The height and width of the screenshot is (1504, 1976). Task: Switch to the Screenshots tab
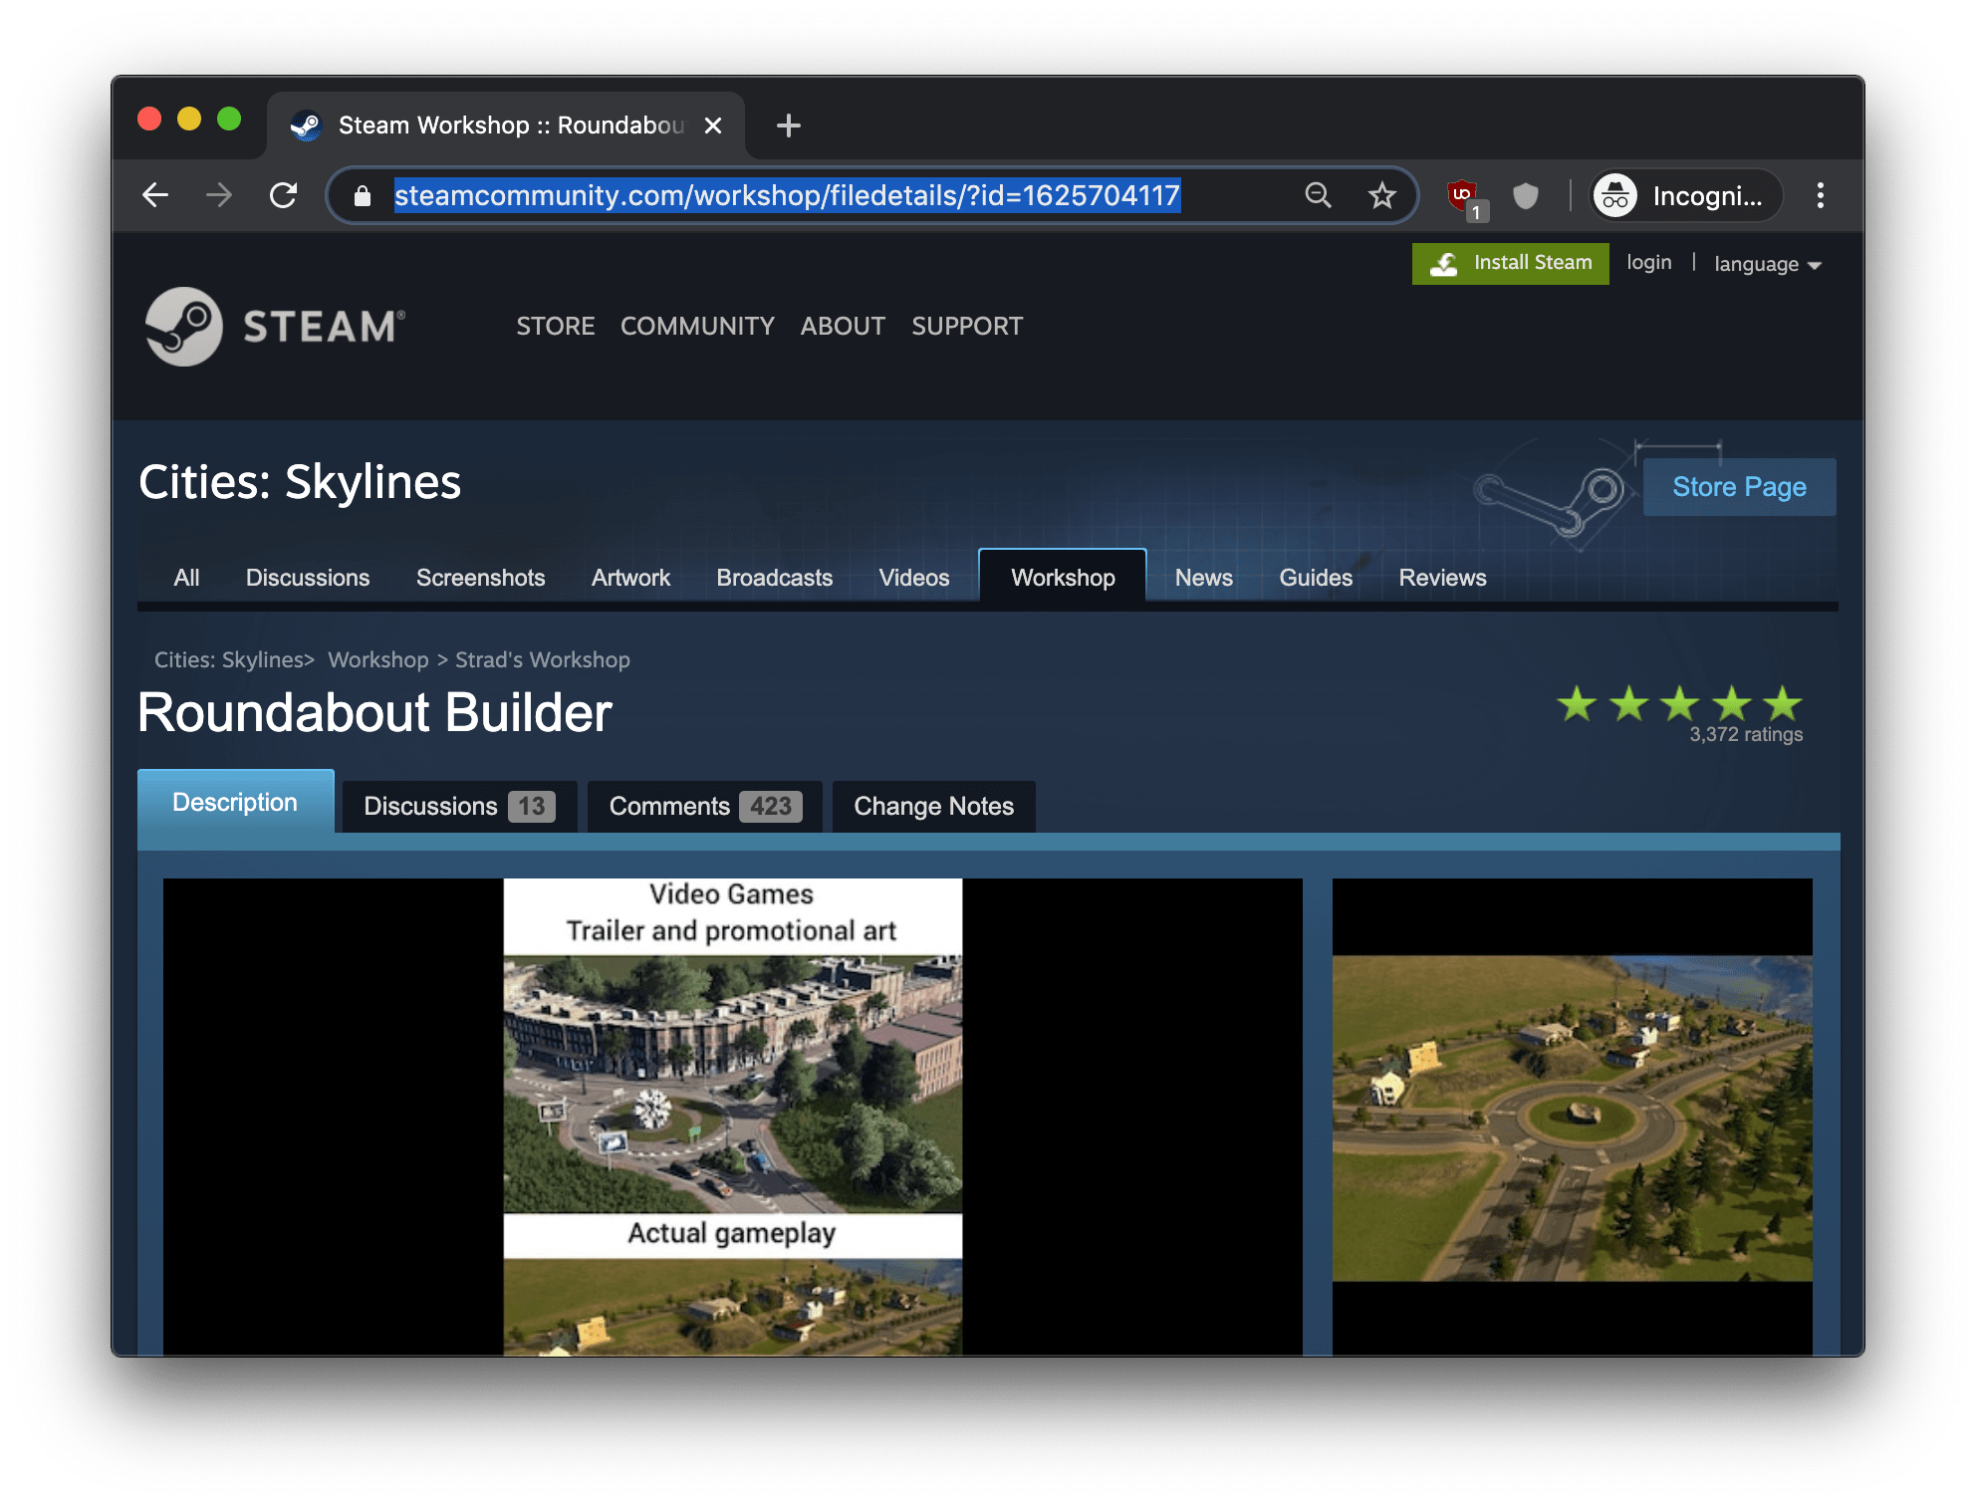click(481, 578)
